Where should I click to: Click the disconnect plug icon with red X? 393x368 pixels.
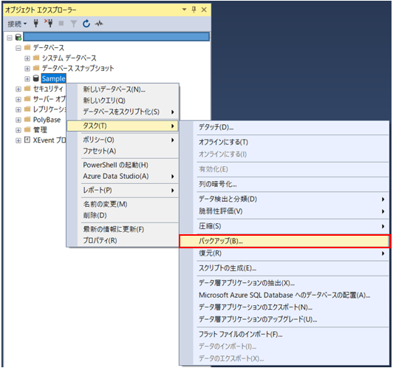49,24
